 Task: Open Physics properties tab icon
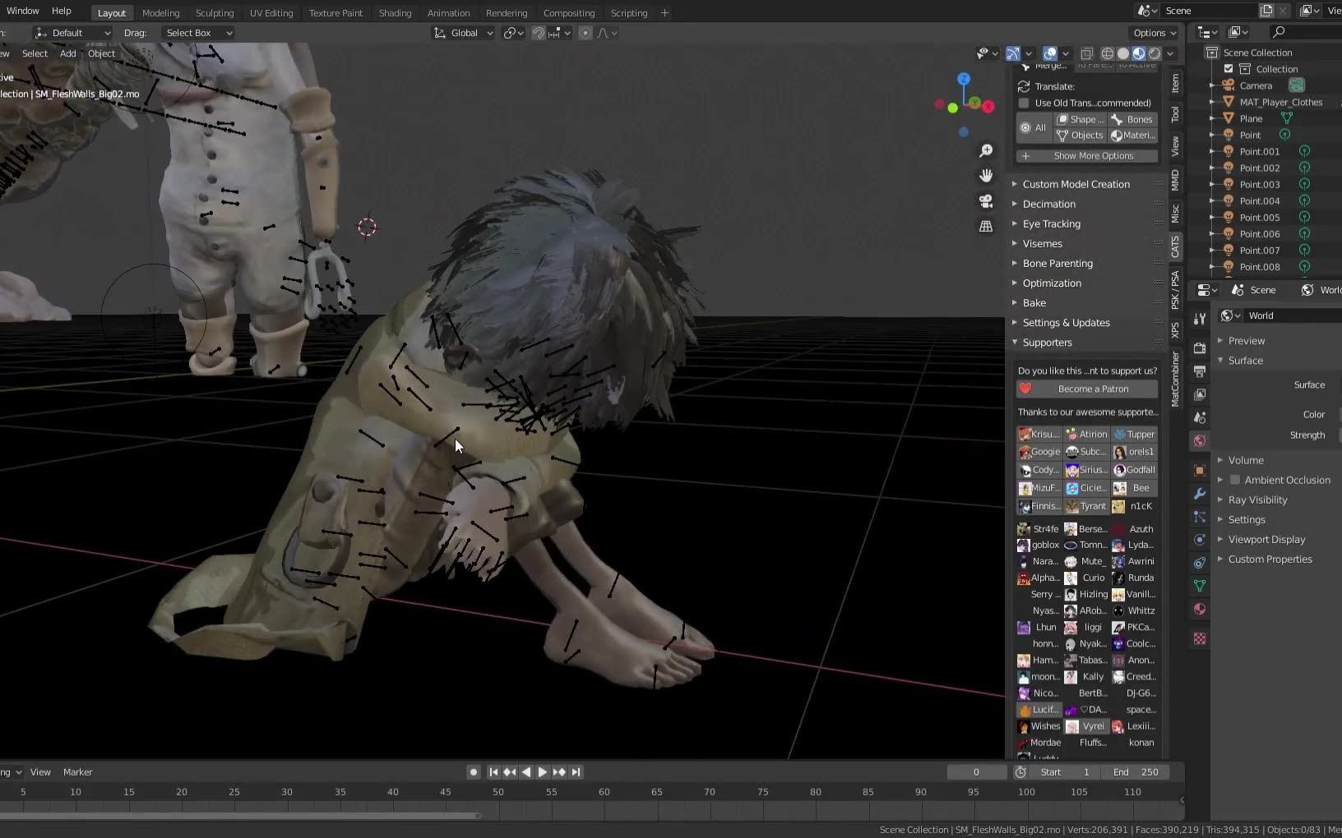[1200, 540]
